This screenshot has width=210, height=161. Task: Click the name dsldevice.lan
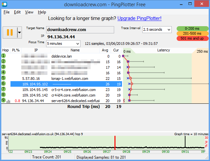point(61,56)
